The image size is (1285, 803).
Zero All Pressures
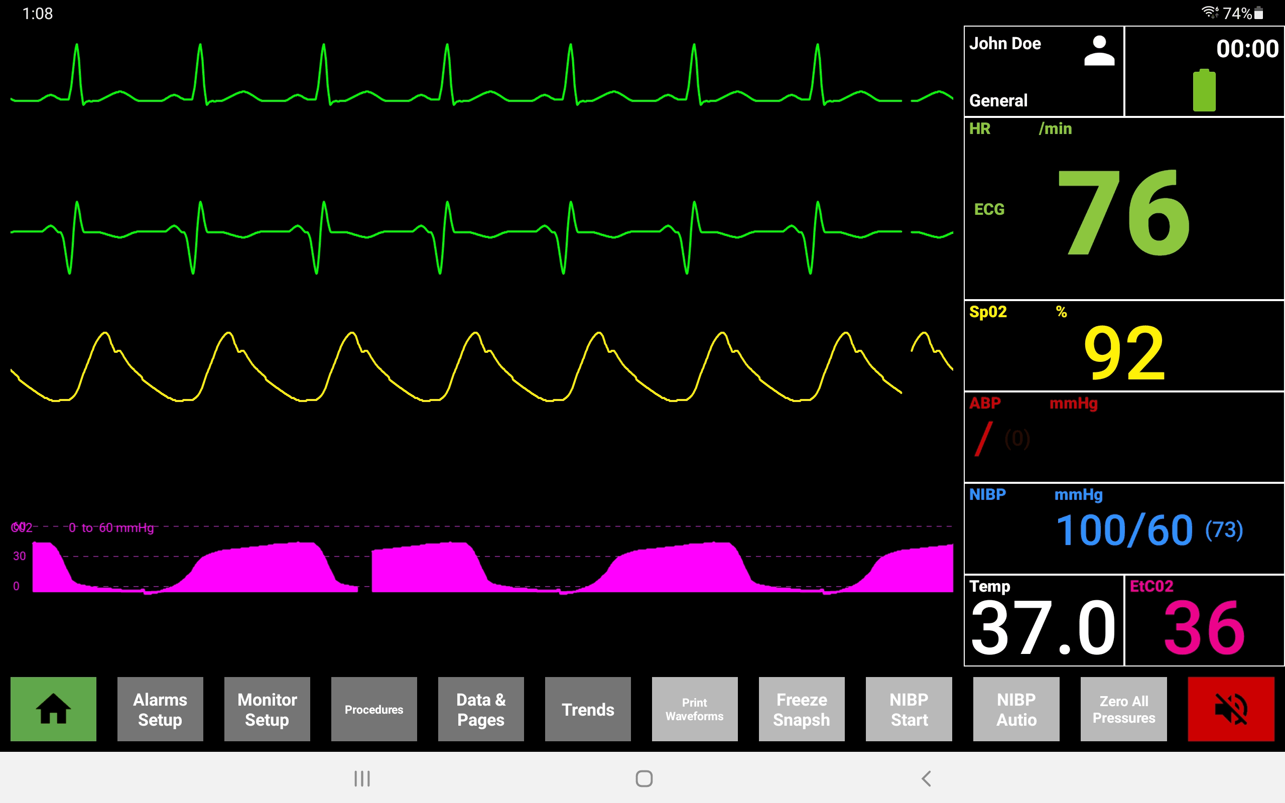coord(1123,709)
